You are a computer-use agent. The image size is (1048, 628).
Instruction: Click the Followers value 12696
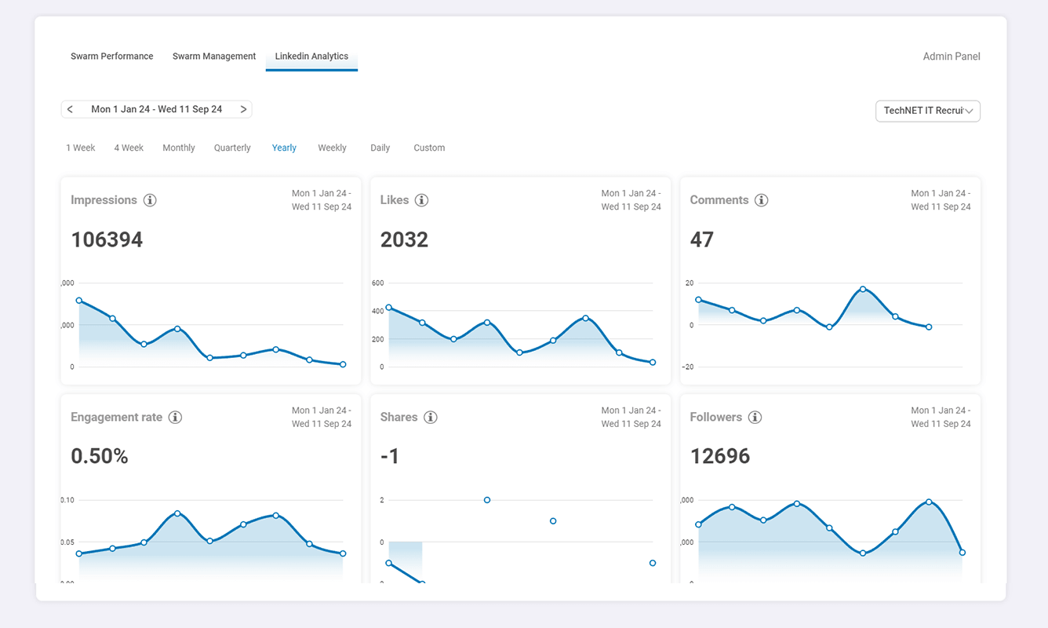click(720, 456)
